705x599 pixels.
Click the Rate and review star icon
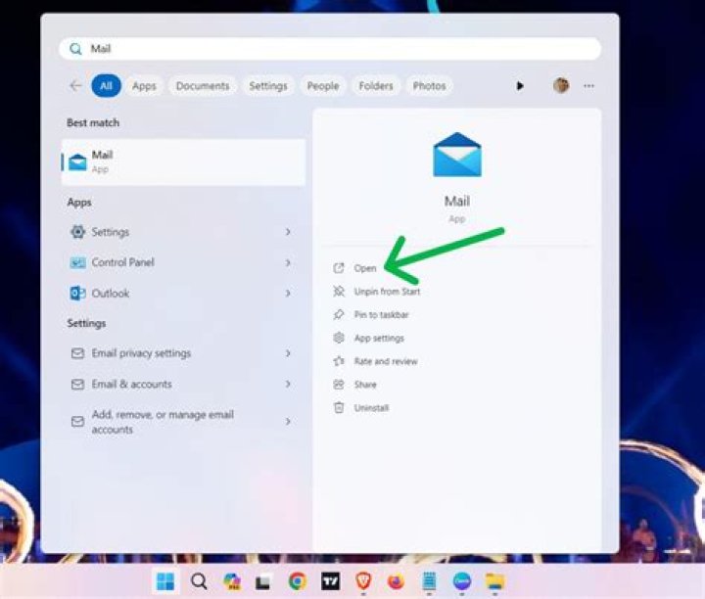pos(339,361)
